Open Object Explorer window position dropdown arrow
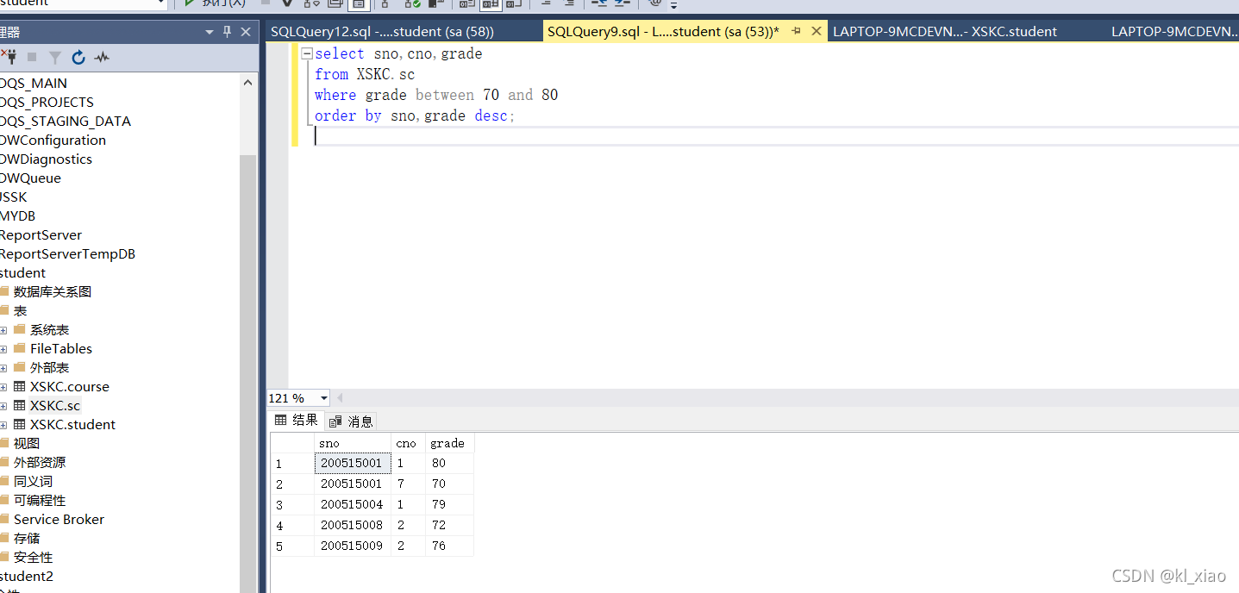 pyautogui.click(x=210, y=33)
